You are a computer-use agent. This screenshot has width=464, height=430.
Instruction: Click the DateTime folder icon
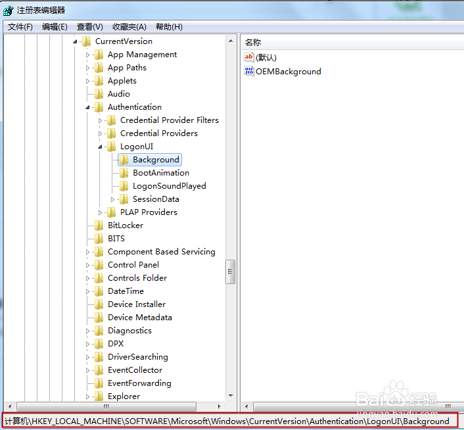pos(99,291)
